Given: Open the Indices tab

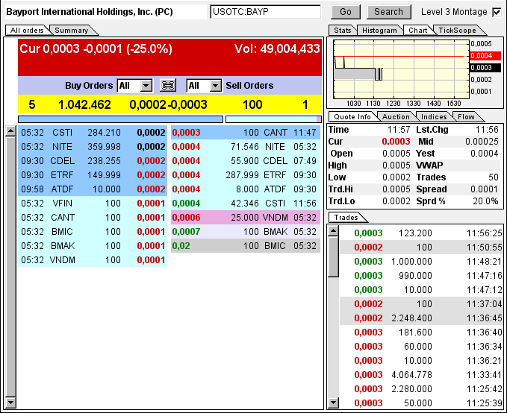Looking at the screenshot, I should pyautogui.click(x=434, y=117).
